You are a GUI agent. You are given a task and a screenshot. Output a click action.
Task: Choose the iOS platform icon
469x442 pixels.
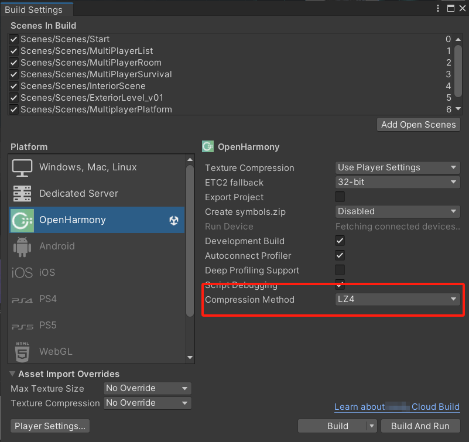point(22,273)
